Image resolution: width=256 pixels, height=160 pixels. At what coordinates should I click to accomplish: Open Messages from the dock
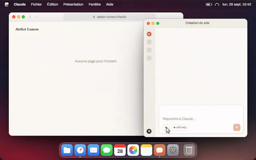[x=107, y=150]
